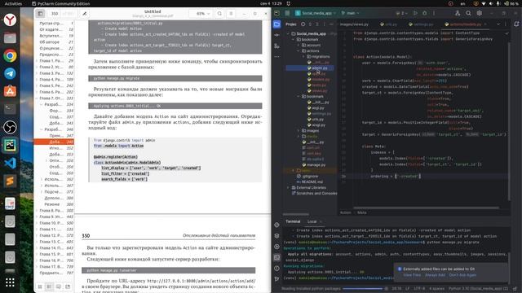Switch to images/views.py editor tab
This screenshot has width=522, height=293.
point(354,24)
